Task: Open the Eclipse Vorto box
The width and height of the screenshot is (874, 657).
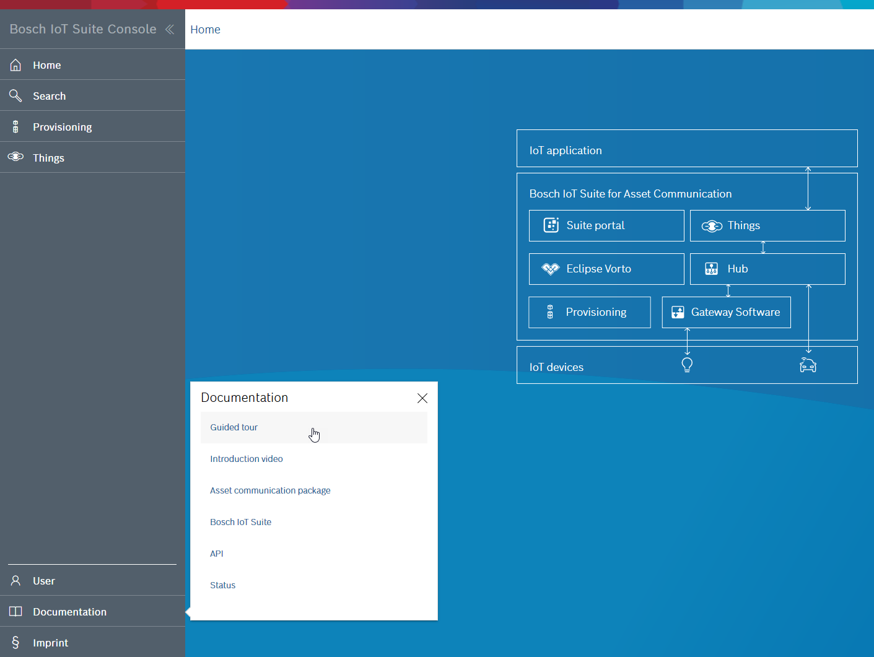Action: tap(606, 269)
